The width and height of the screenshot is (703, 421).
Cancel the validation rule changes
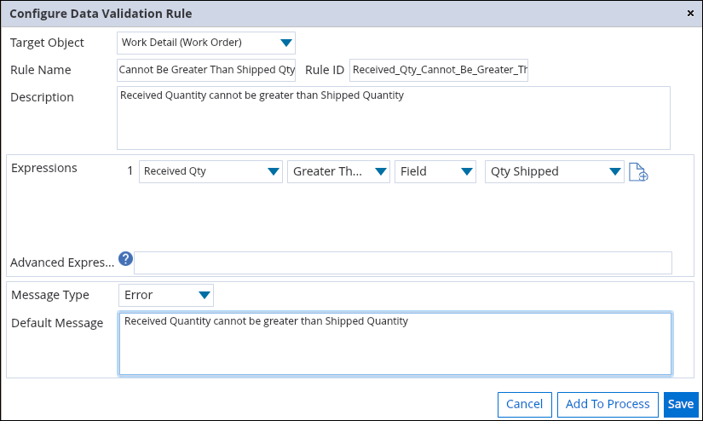[525, 405]
